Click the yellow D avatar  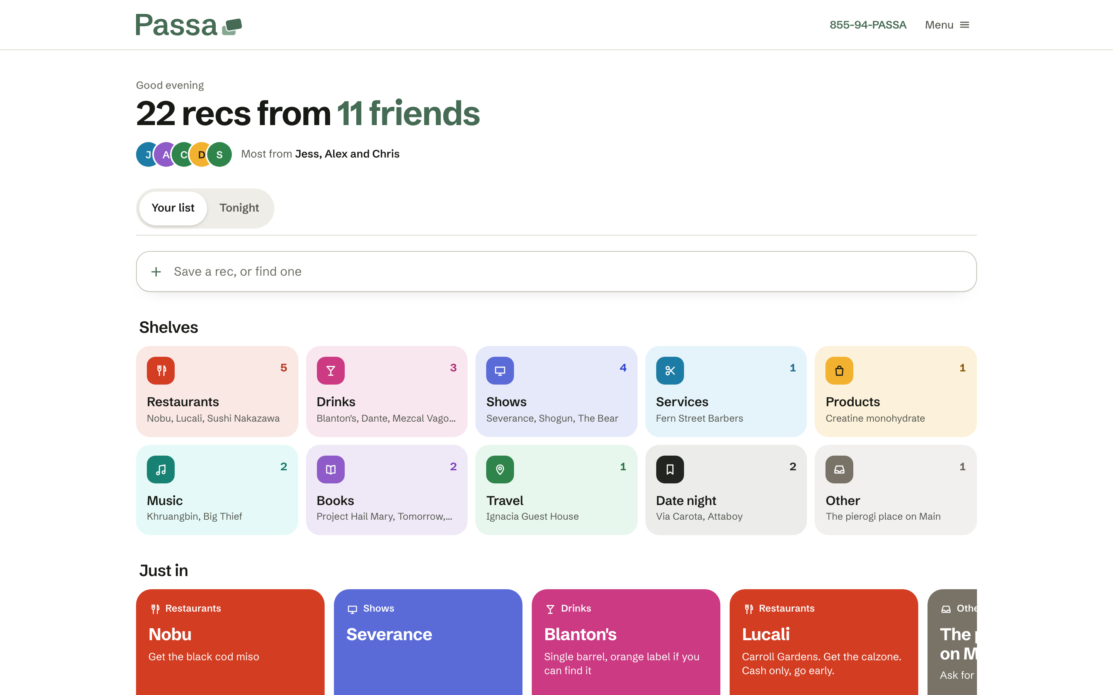[x=201, y=154]
